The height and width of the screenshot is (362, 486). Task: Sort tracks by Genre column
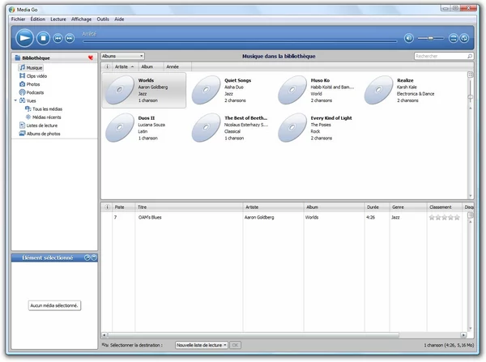(408, 207)
